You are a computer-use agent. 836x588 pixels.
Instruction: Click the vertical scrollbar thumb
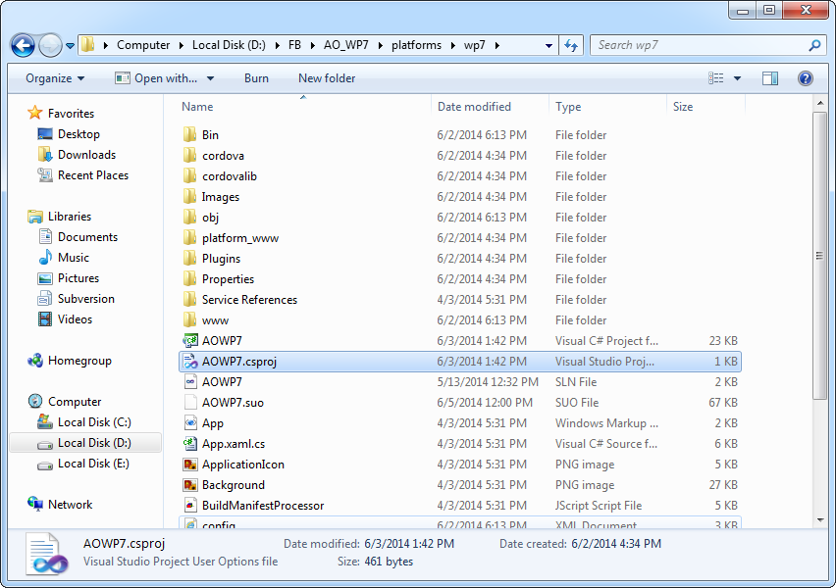[820, 256]
